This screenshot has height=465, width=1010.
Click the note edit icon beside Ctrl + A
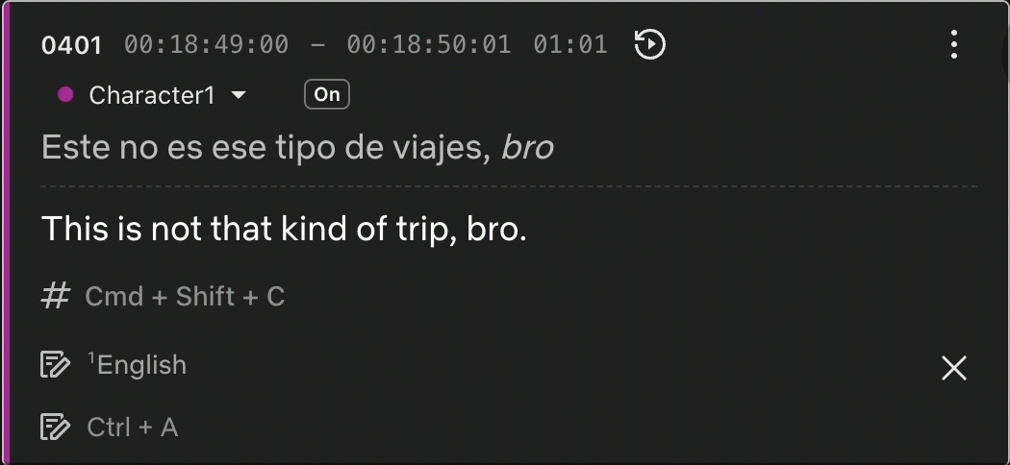point(56,427)
